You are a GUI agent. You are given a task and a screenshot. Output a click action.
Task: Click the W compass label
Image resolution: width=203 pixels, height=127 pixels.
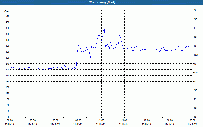point(195,64)
